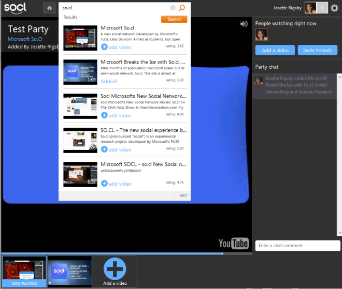Open Microsoft So.cl result thumbnail

click(x=80, y=38)
